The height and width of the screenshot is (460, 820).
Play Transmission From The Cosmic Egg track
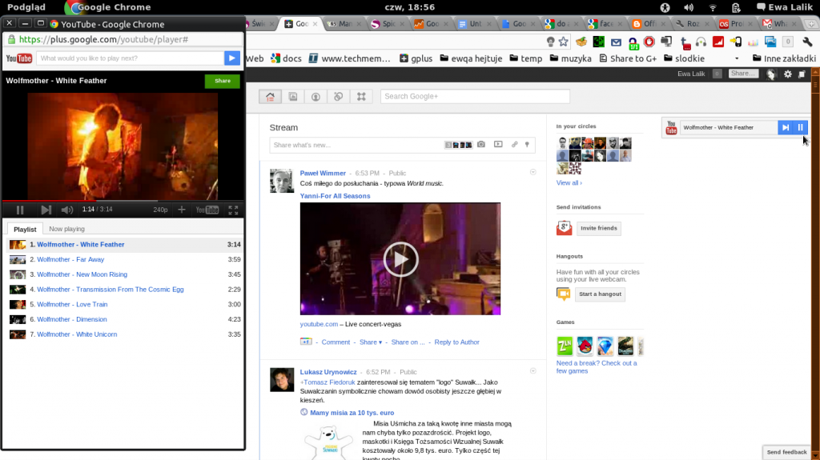coord(111,289)
